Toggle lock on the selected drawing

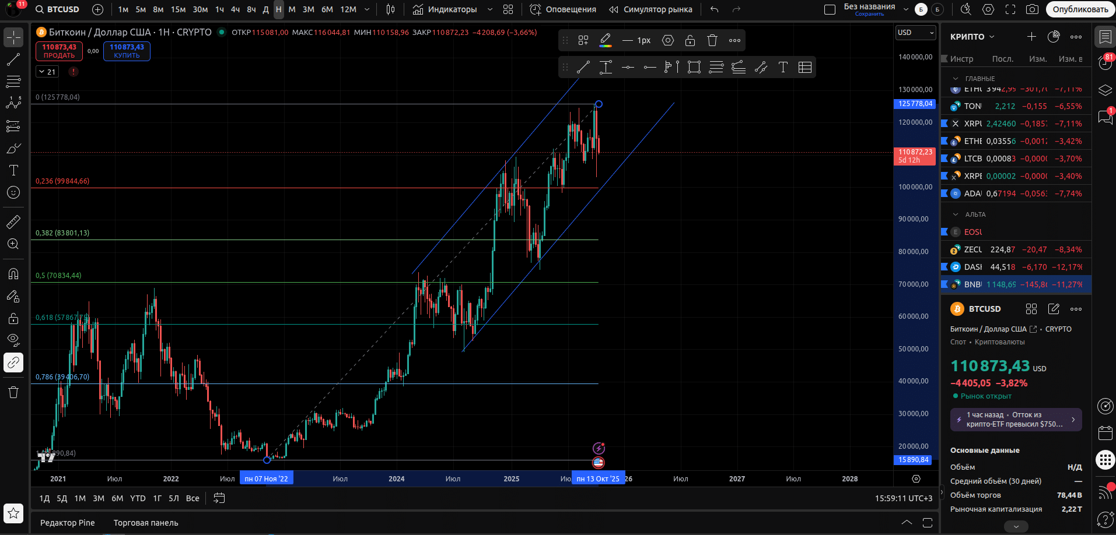pyautogui.click(x=690, y=40)
